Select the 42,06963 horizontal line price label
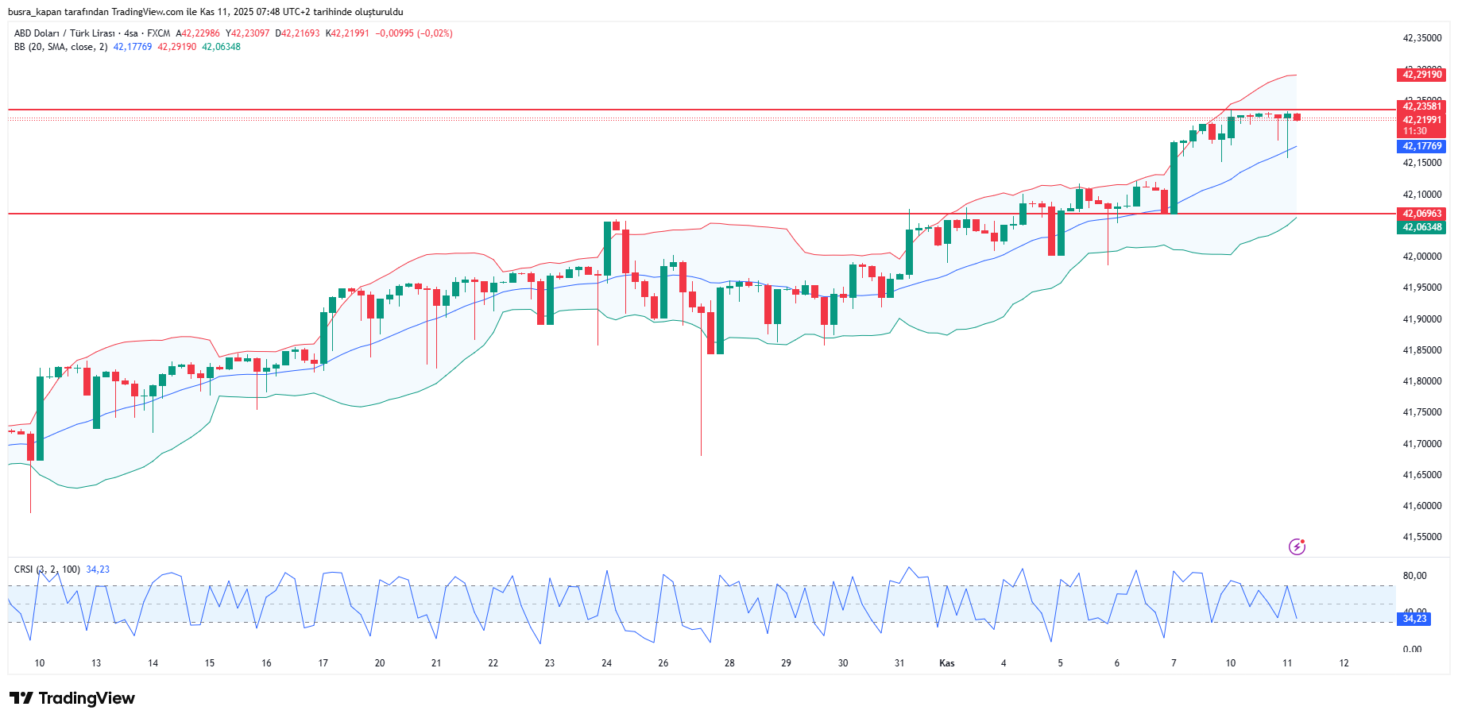The image size is (1458, 722). point(1421,214)
